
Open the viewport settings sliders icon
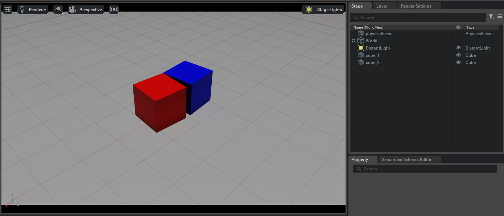7,9
